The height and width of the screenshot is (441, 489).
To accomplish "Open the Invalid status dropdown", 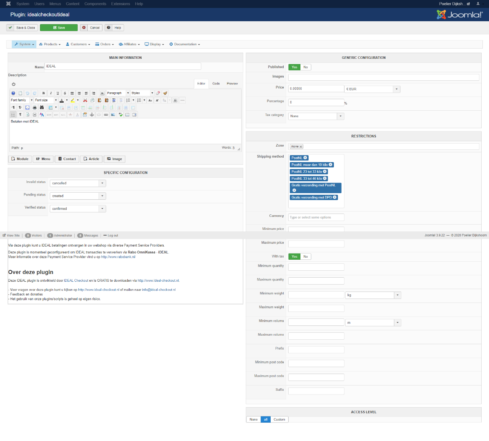I will coord(102,184).
